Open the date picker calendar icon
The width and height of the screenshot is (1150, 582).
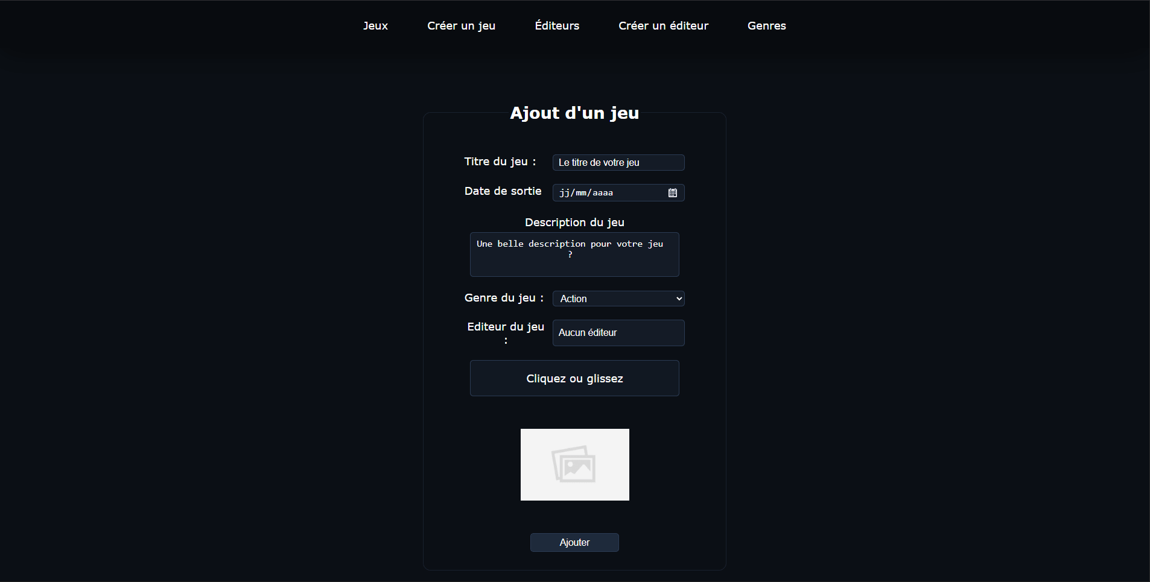point(672,193)
